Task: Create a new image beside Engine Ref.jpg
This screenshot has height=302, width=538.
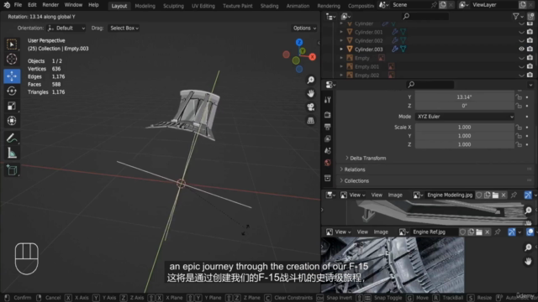Action: [x=471, y=232]
